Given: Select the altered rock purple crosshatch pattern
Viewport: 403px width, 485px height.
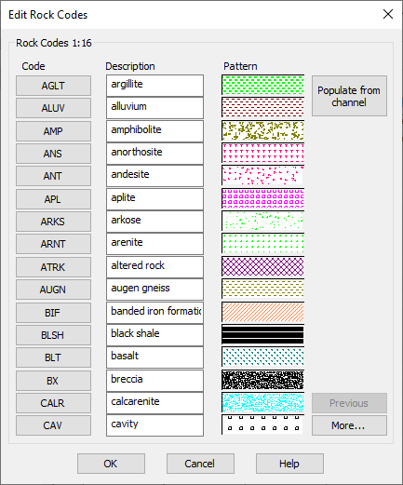Looking at the screenshot, I should pos(262,266).
